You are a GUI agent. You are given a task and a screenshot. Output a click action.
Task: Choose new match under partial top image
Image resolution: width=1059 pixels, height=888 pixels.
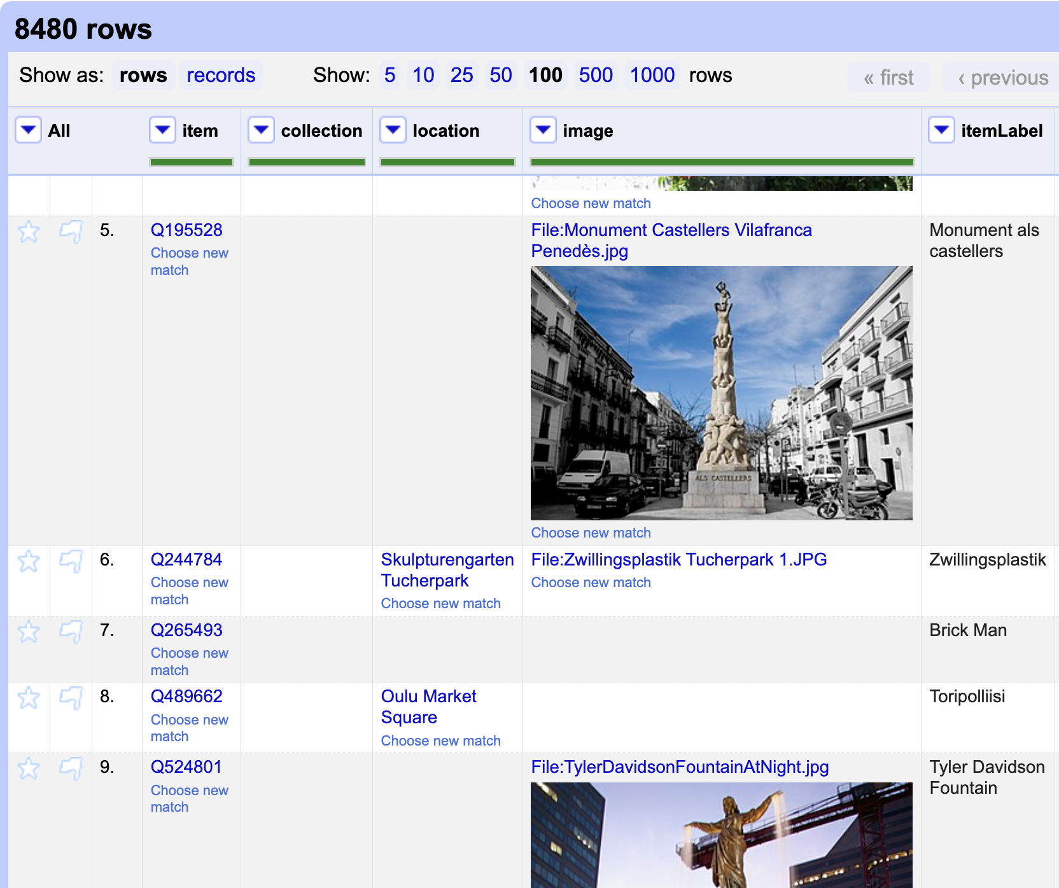click(591, 204)
